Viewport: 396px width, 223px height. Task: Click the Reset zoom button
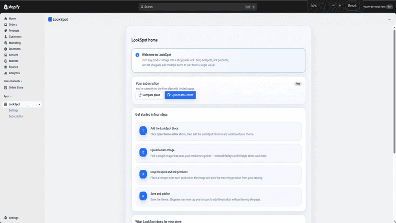point(352,6)
